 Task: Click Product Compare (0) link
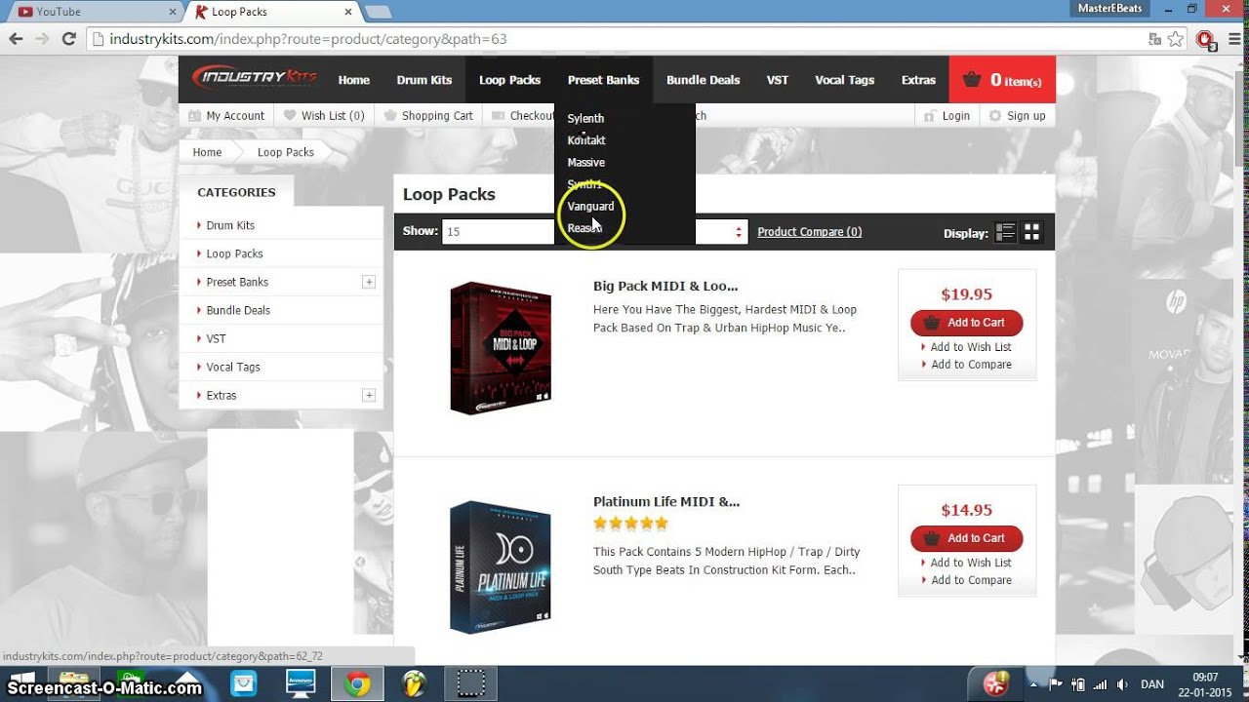point(809,232)
